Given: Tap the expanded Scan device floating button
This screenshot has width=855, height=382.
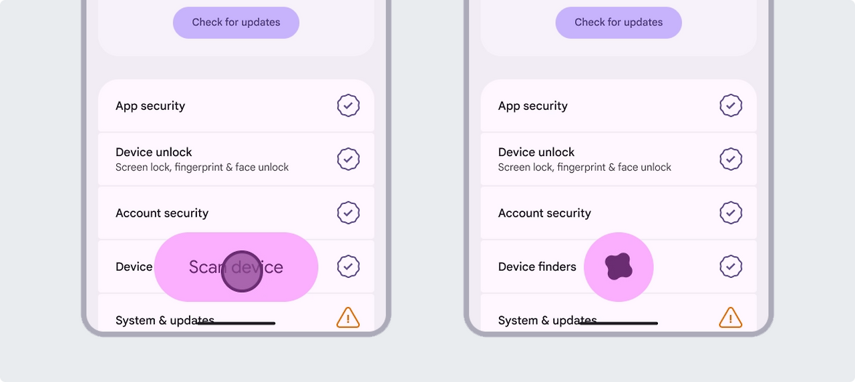Looking at the screenshot, I should click(x=236, y=267).
